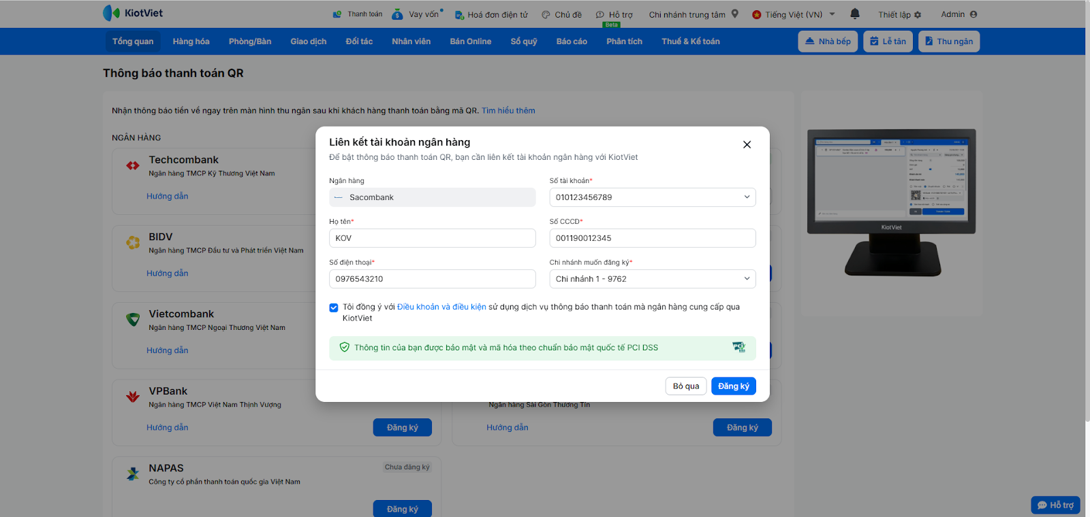This screenshot has height=517, width=1090.
Task: Click the VPBank logo icon
Action: pyautogui.click(x=133, y=397)
